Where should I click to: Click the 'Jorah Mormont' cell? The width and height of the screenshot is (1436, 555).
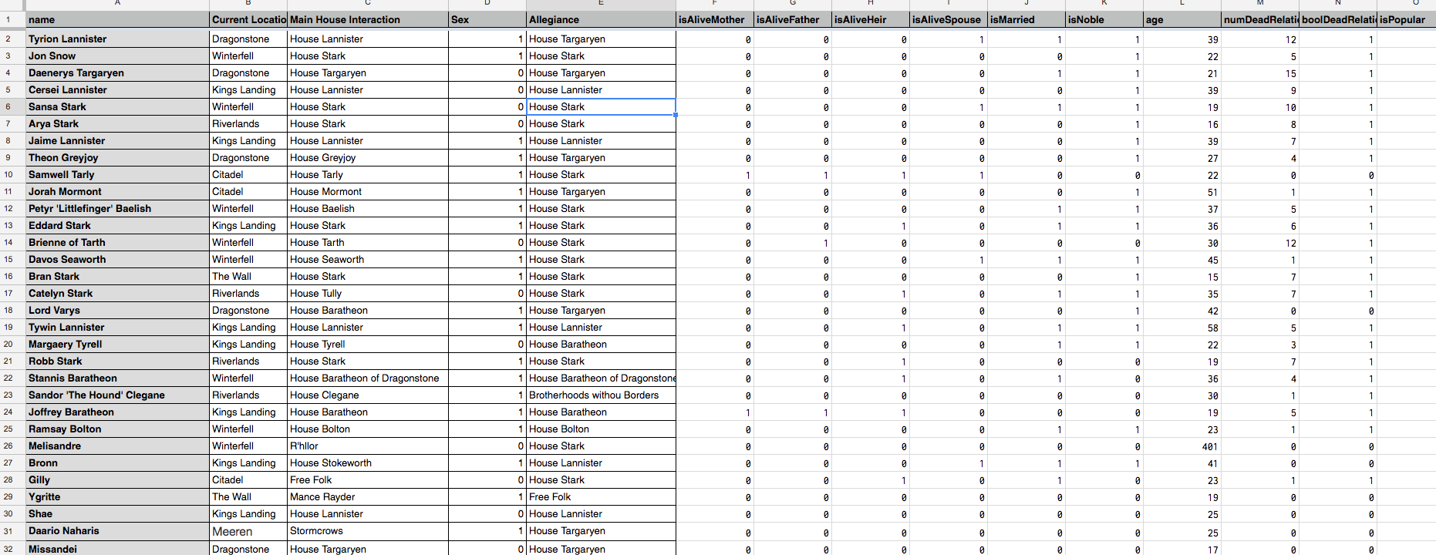click(x=117, y=191)
